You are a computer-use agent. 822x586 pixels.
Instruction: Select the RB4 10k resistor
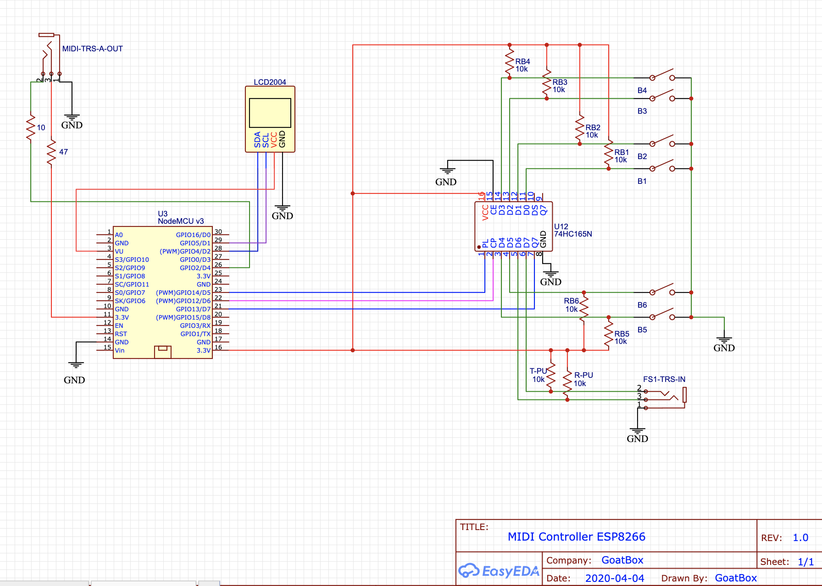(510, 61)
